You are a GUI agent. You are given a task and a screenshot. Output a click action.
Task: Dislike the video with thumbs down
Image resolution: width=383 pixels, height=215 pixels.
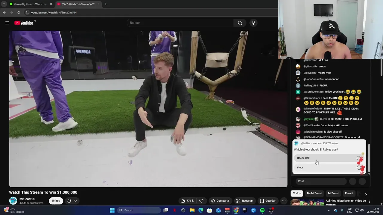[x=201, y=201]
